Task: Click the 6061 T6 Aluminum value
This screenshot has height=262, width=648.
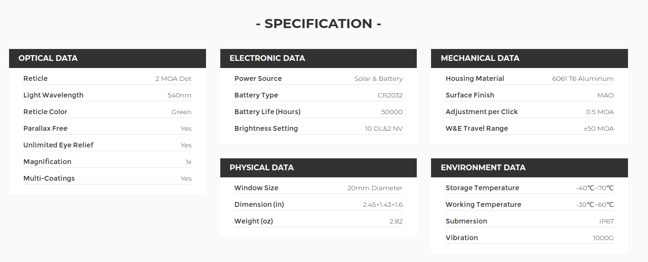Action: 583,79
